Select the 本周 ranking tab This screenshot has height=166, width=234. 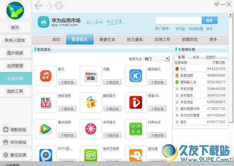181,57
